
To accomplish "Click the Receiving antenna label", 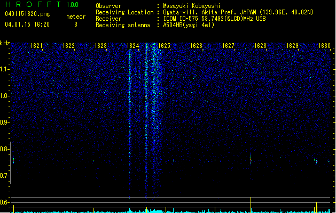I will click(x=123, y=25).
